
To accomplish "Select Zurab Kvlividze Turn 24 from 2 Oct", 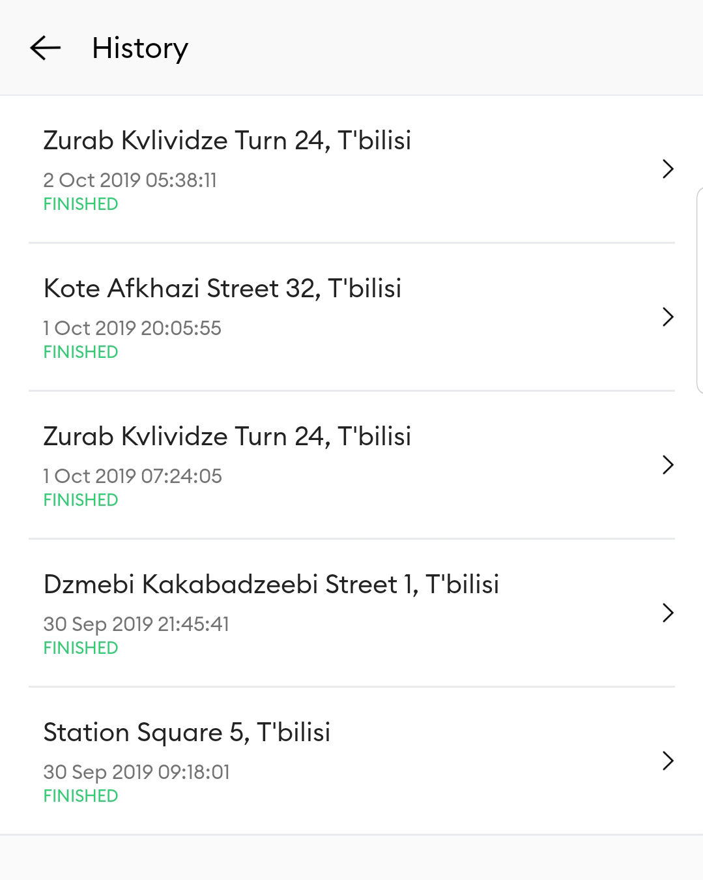I will pos(352,169).
